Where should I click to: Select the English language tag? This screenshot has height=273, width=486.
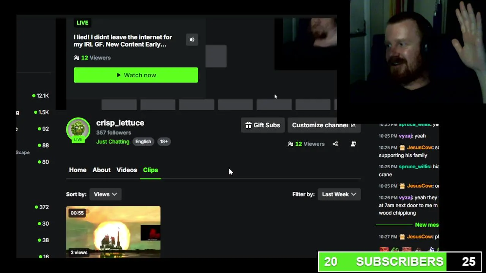[143, 141]
